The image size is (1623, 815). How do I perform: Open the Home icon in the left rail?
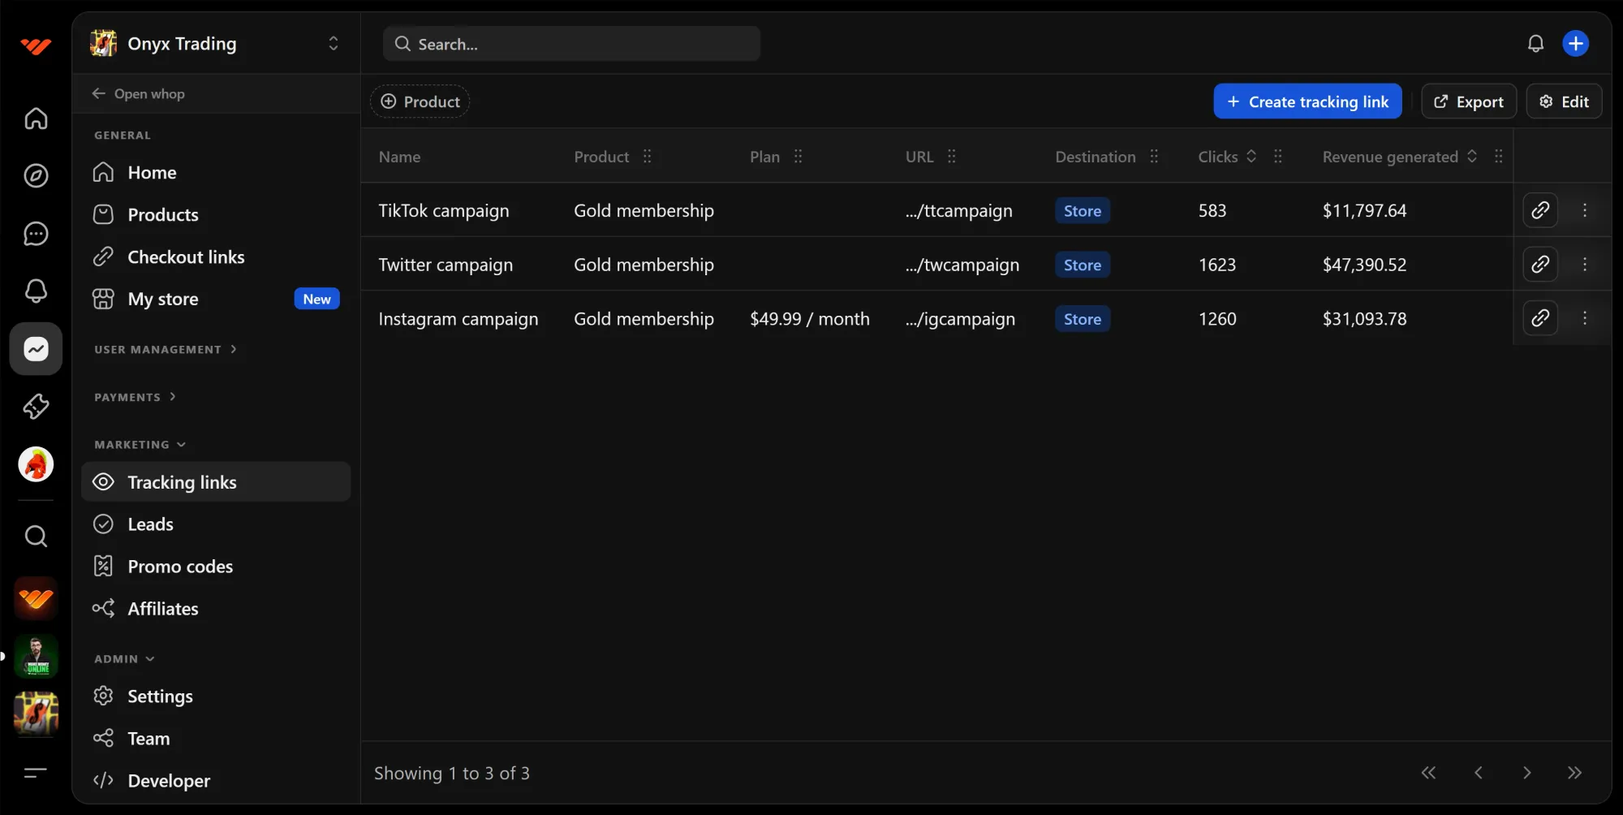(36, 119)
